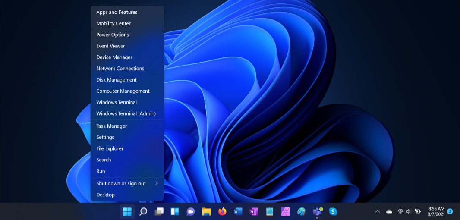
Task: Launch Firefox from the taskbar
Action: click(x=222, y=211)
